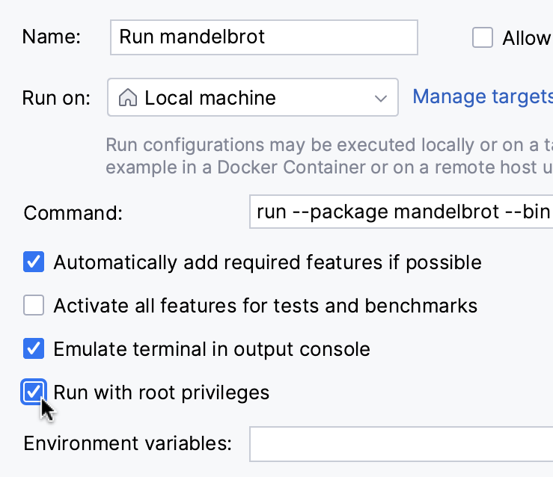The height and width of the screenshot is (477, 553).
Task: Disable Emulate terminal in output console checkbox
Action: tap(34, 348)
